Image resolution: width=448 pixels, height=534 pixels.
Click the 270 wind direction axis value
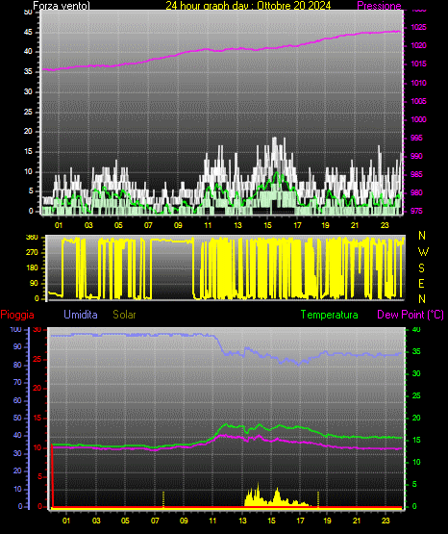tap(32, 253)
